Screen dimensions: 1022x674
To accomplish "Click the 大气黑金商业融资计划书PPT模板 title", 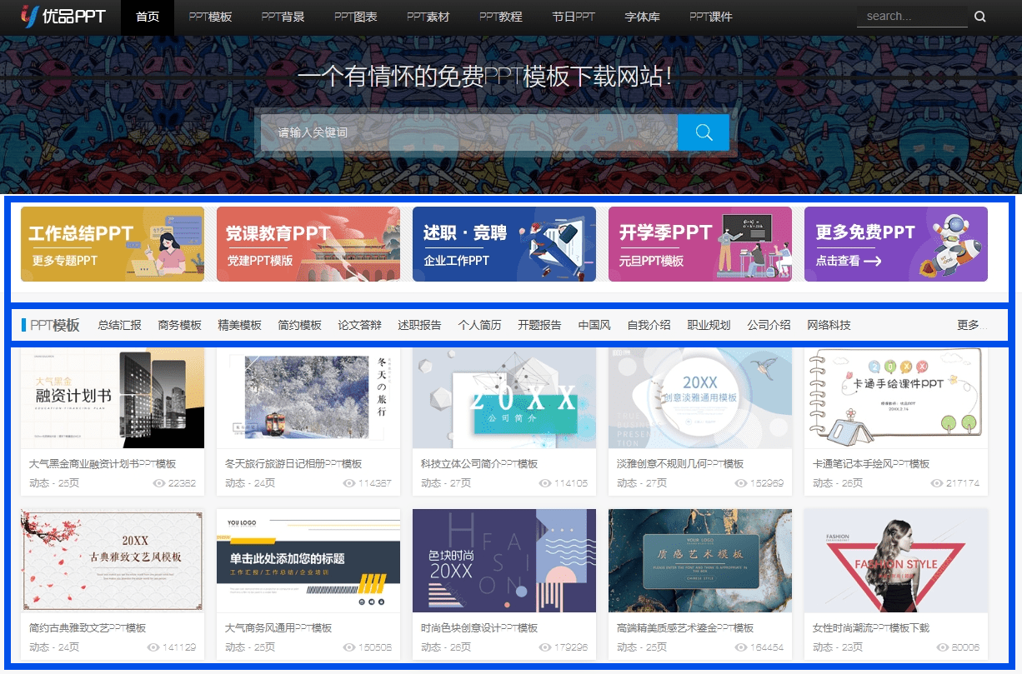I will pyautogui.click(x=103, y=463).
